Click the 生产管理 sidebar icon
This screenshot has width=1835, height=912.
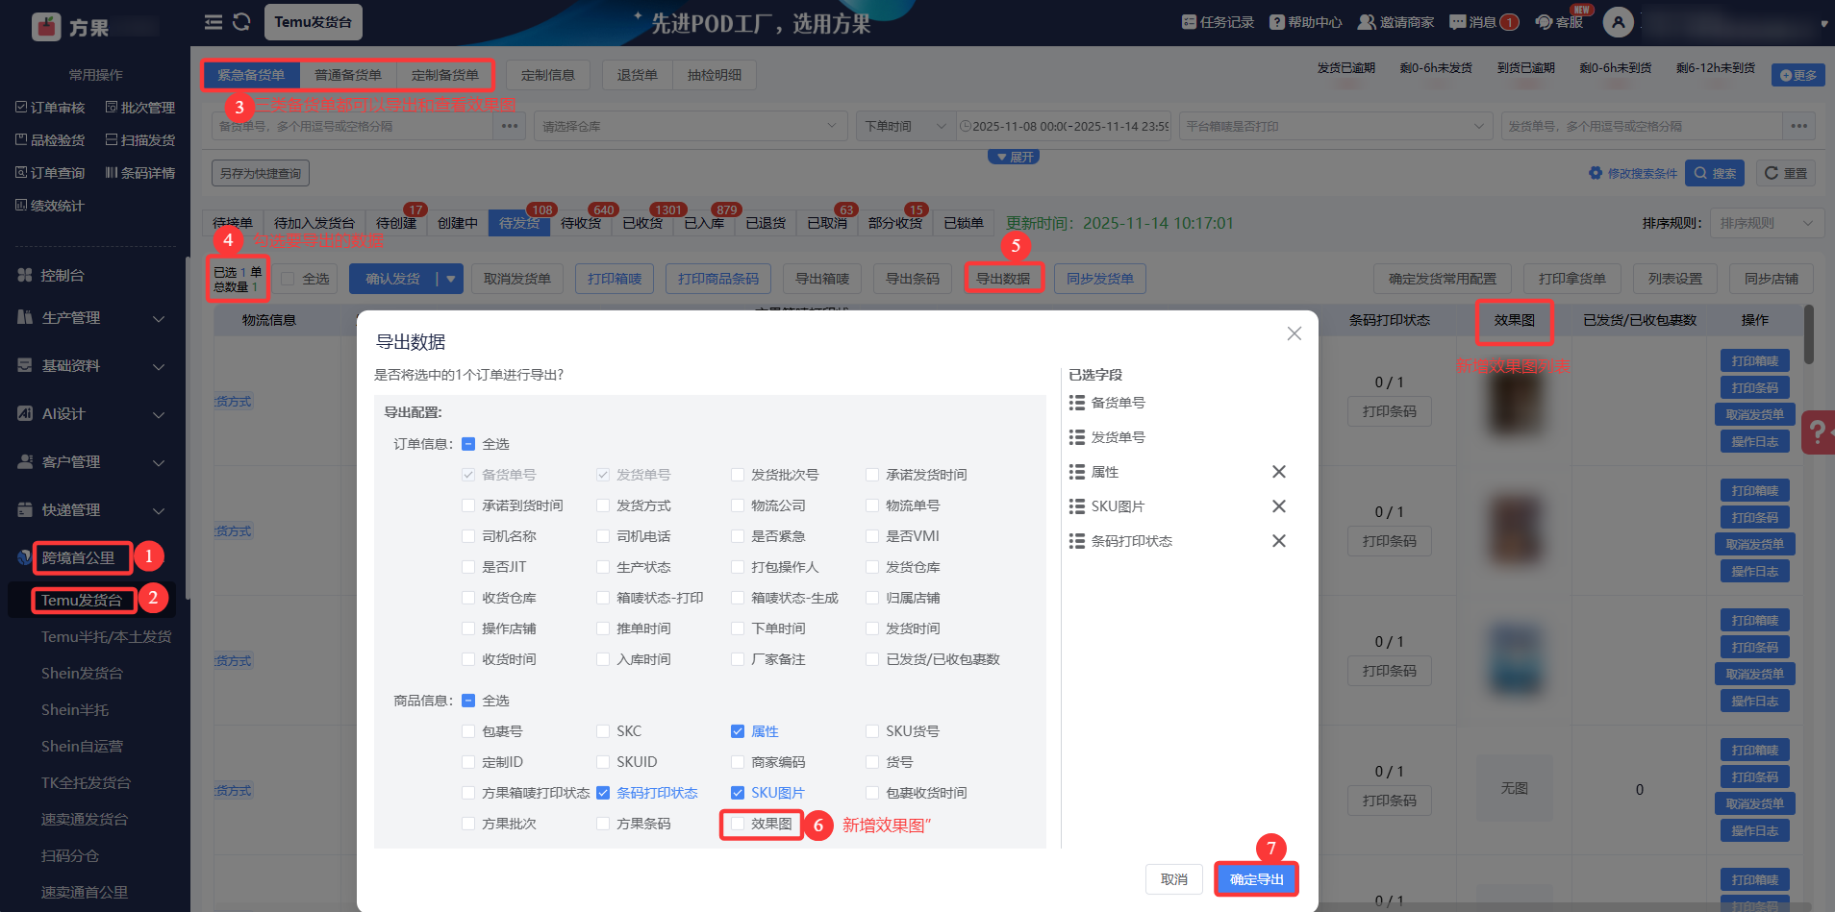point(25,317)
